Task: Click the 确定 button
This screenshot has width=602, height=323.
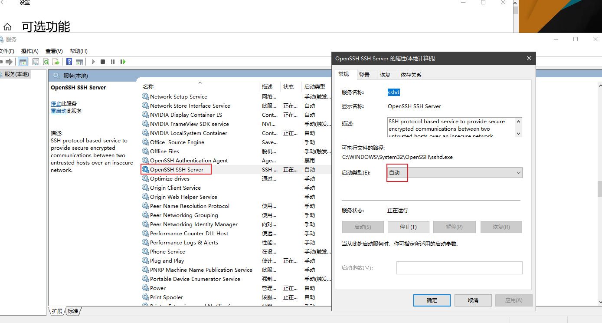Action: coord(432,300)
